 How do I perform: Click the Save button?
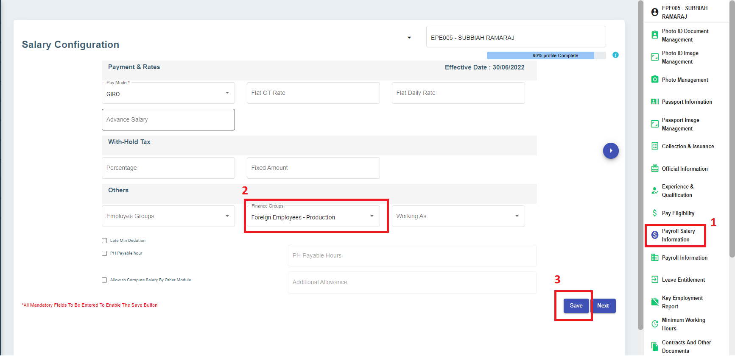(576, 306)
